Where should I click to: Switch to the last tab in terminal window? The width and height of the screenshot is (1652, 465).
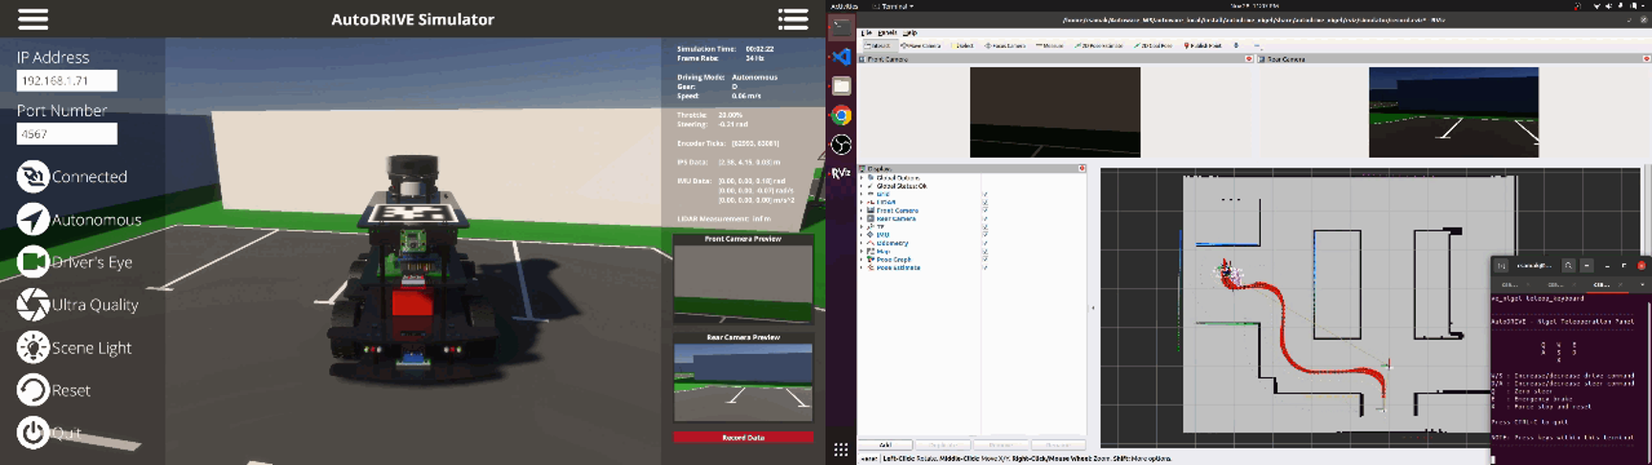pos(1606,284)
